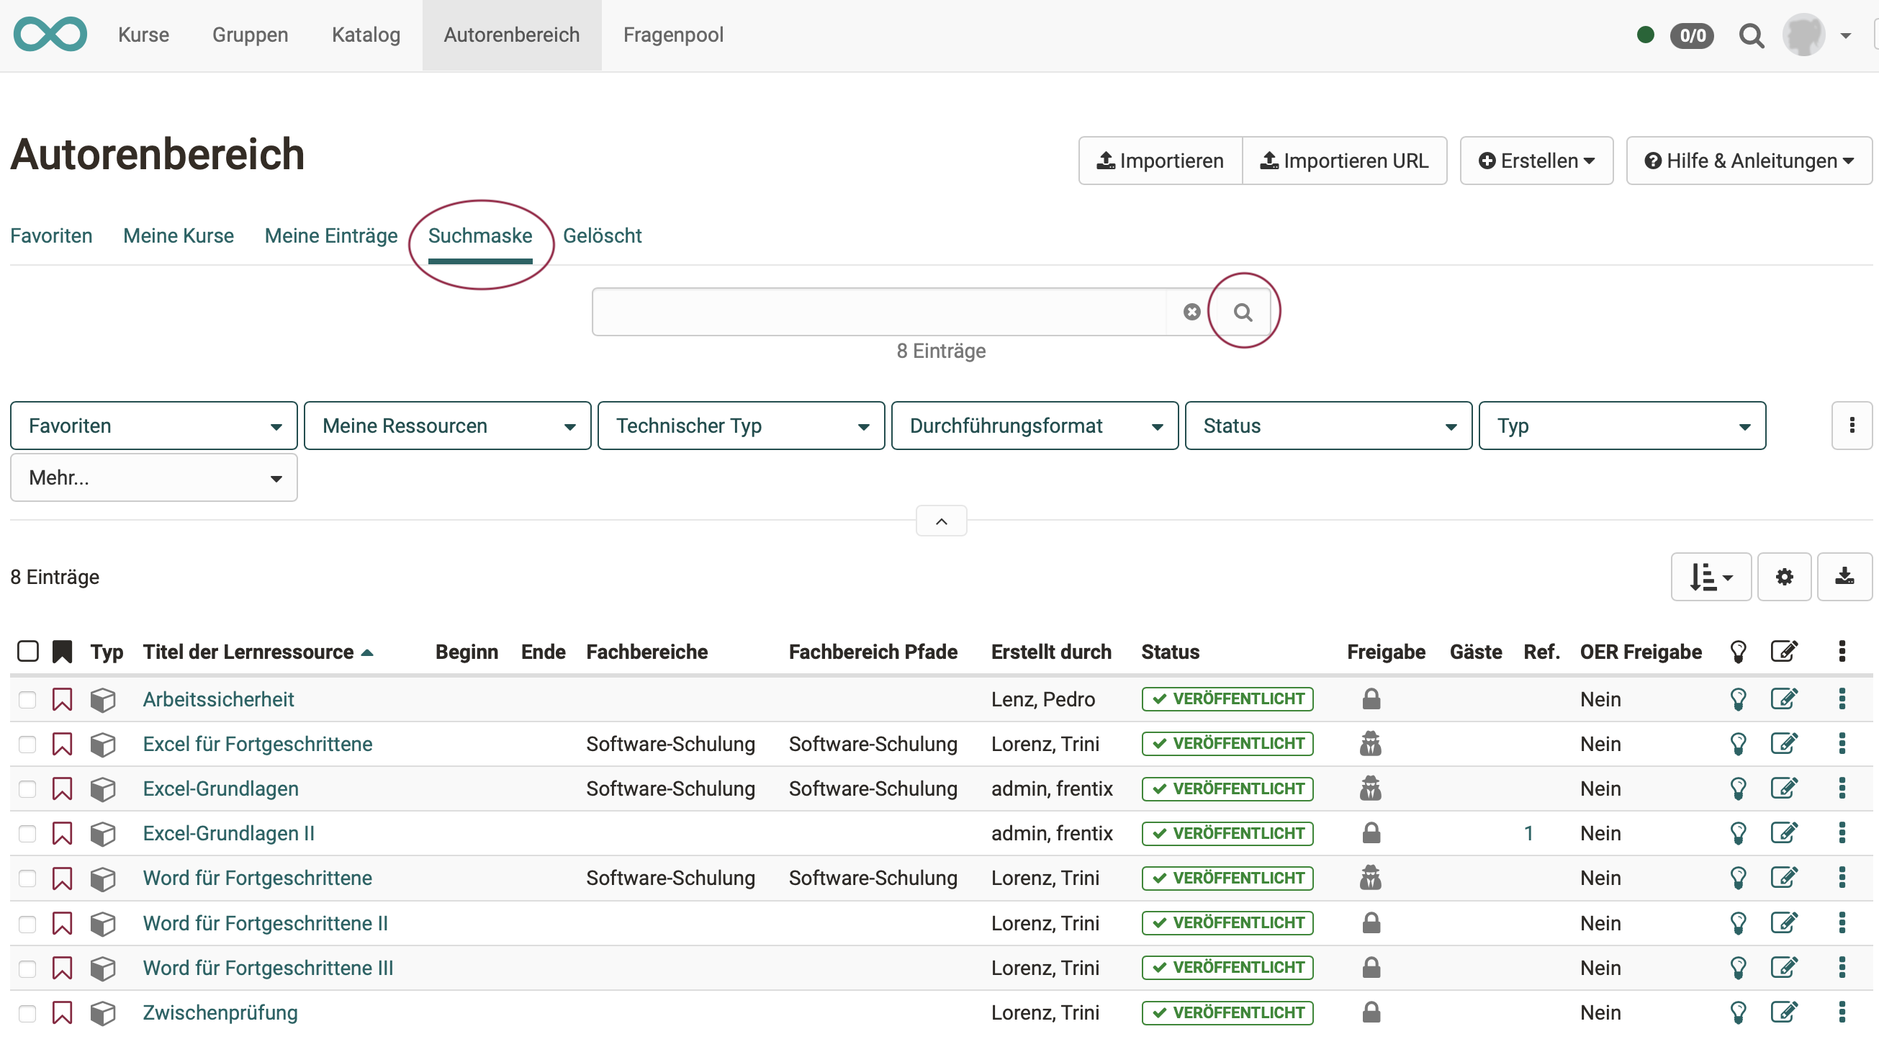Open the filter options three-dot menu
Screen dimensions: 1879x1047
click(1851, 426)
